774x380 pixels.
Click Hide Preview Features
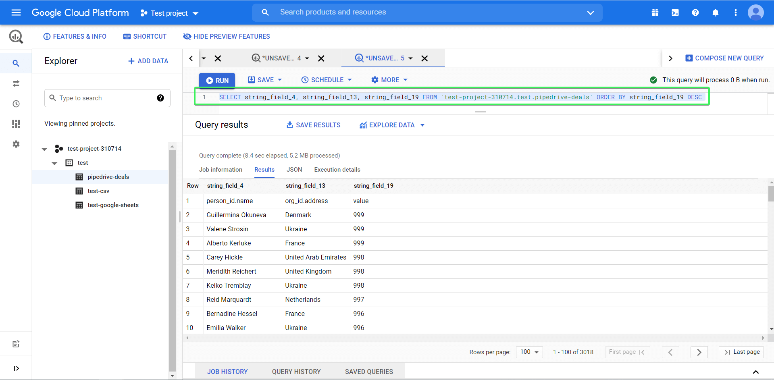[x=227, y=36]
